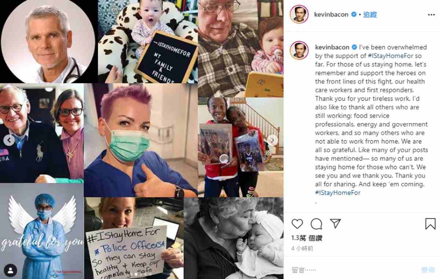Share the post with paper plane icon

point(335,224)
